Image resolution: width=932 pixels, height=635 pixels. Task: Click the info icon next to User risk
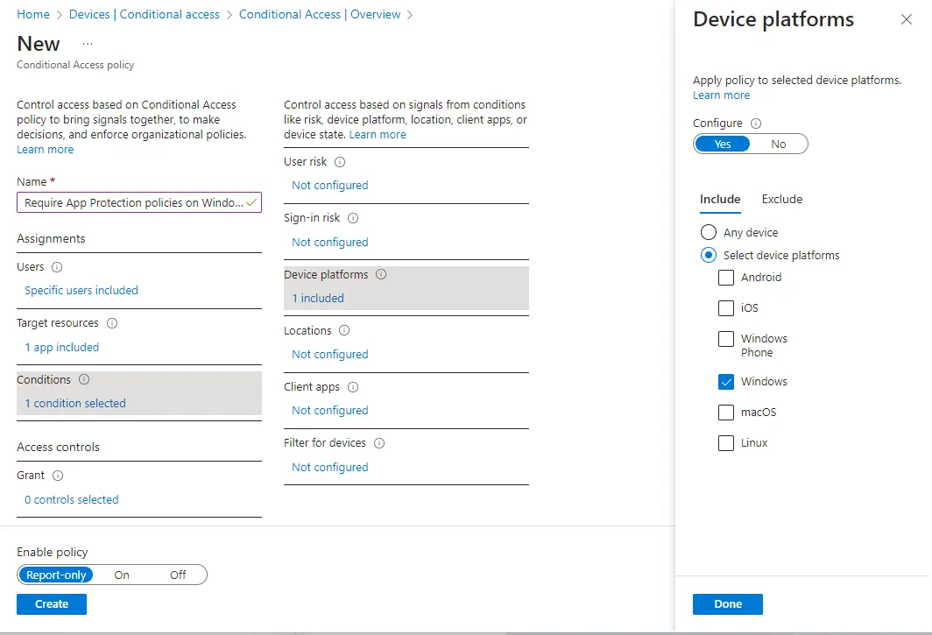(x=340, y=162)
